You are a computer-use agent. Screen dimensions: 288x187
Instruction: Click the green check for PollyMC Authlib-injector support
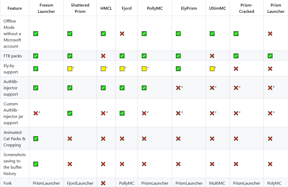pos(144,88)
